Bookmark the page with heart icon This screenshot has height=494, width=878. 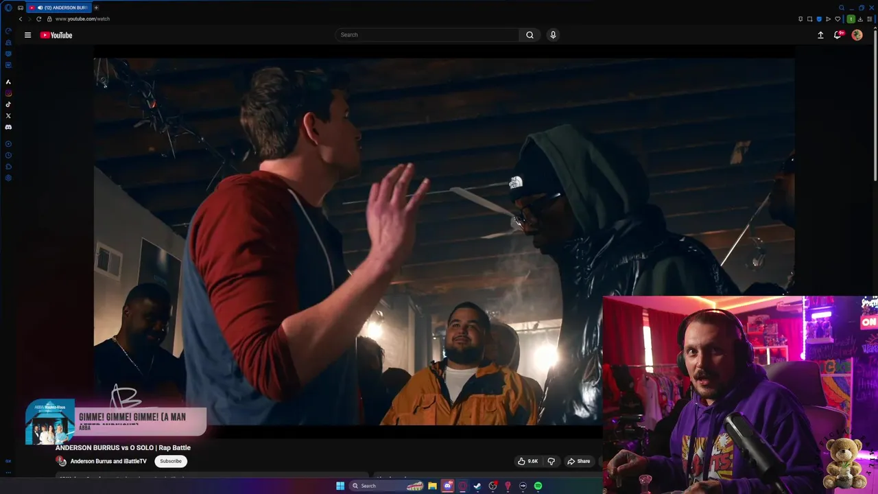pyautogui.click(x=838, y=19)
